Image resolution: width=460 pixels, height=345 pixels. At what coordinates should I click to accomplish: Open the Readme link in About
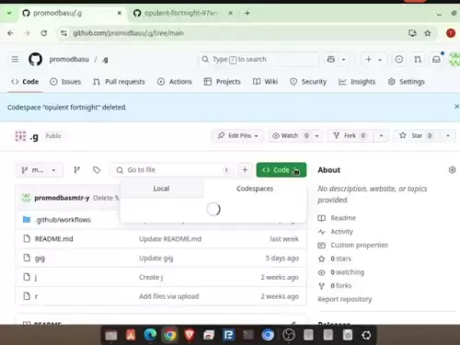(343, 218)
